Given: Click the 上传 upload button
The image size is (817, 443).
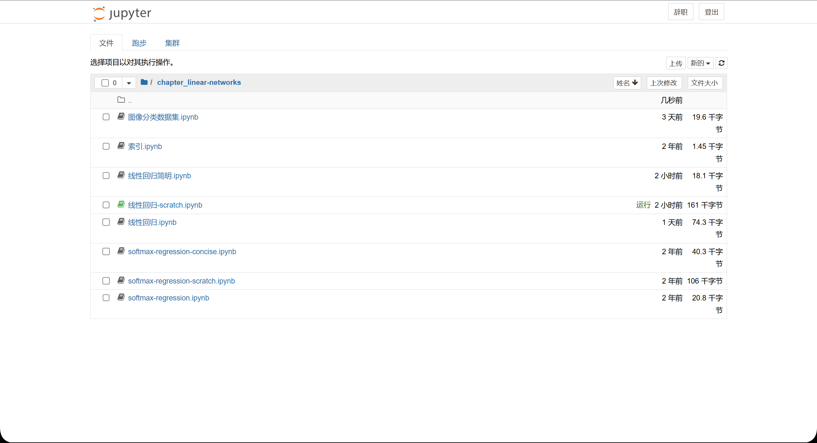Looking at the screenshot, I should click(x=676, y=63).
